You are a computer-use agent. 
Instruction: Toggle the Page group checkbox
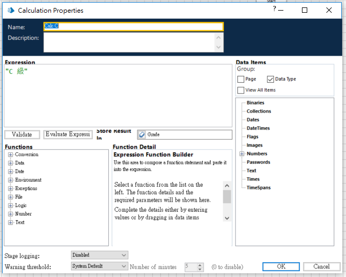click(240, 79)
